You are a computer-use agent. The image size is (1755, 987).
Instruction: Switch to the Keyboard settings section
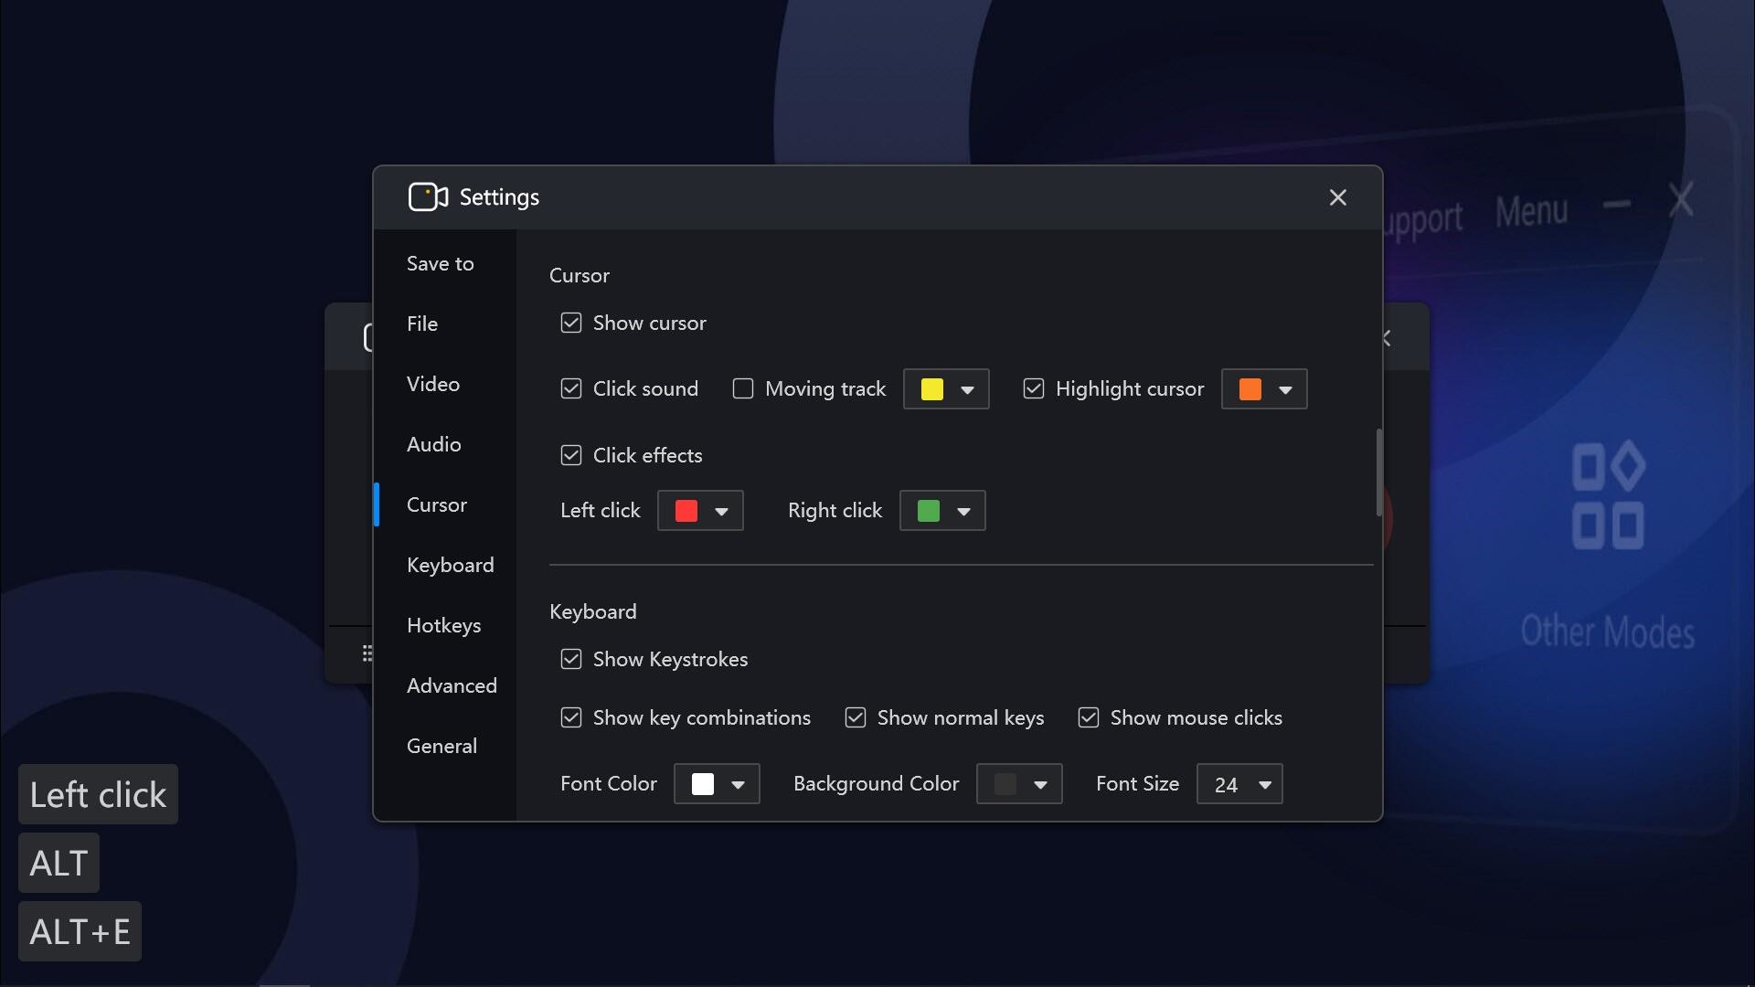(451, 565)
